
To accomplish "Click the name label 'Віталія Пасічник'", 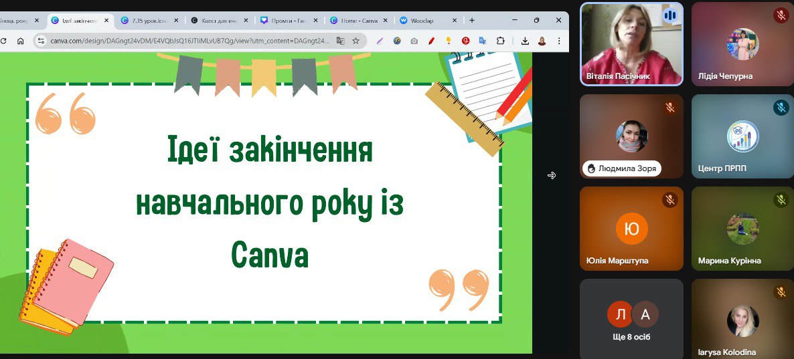I will [618, 76].
